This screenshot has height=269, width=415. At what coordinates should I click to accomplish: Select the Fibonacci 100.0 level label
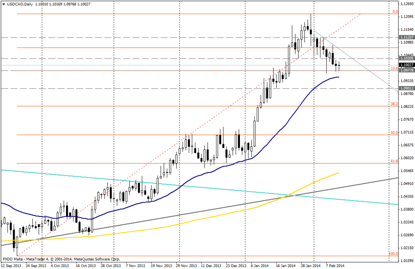(x=393, y=254)
